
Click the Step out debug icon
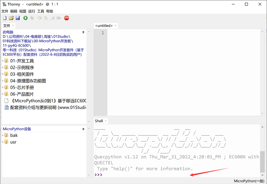coord(53,18)
